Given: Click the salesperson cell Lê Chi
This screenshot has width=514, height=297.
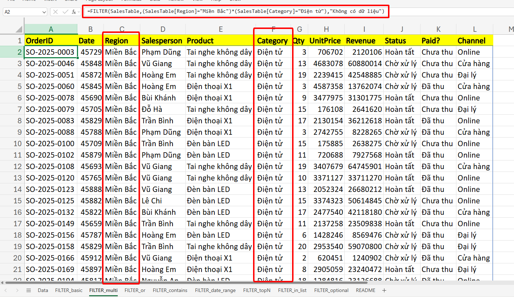Looking at the screenshot, I should (163, 201).
